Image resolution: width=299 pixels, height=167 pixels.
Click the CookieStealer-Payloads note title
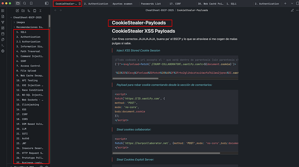pos(139,23)
